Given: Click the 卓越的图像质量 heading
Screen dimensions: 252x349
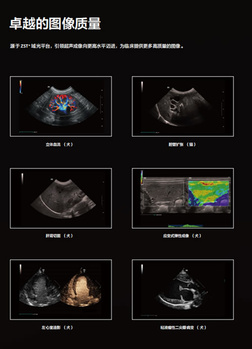Looking at the screenshot, I should pos(55,24).
